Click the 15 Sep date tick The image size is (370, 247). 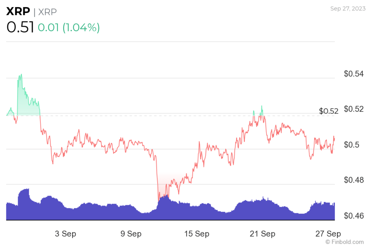coord(196,234)
